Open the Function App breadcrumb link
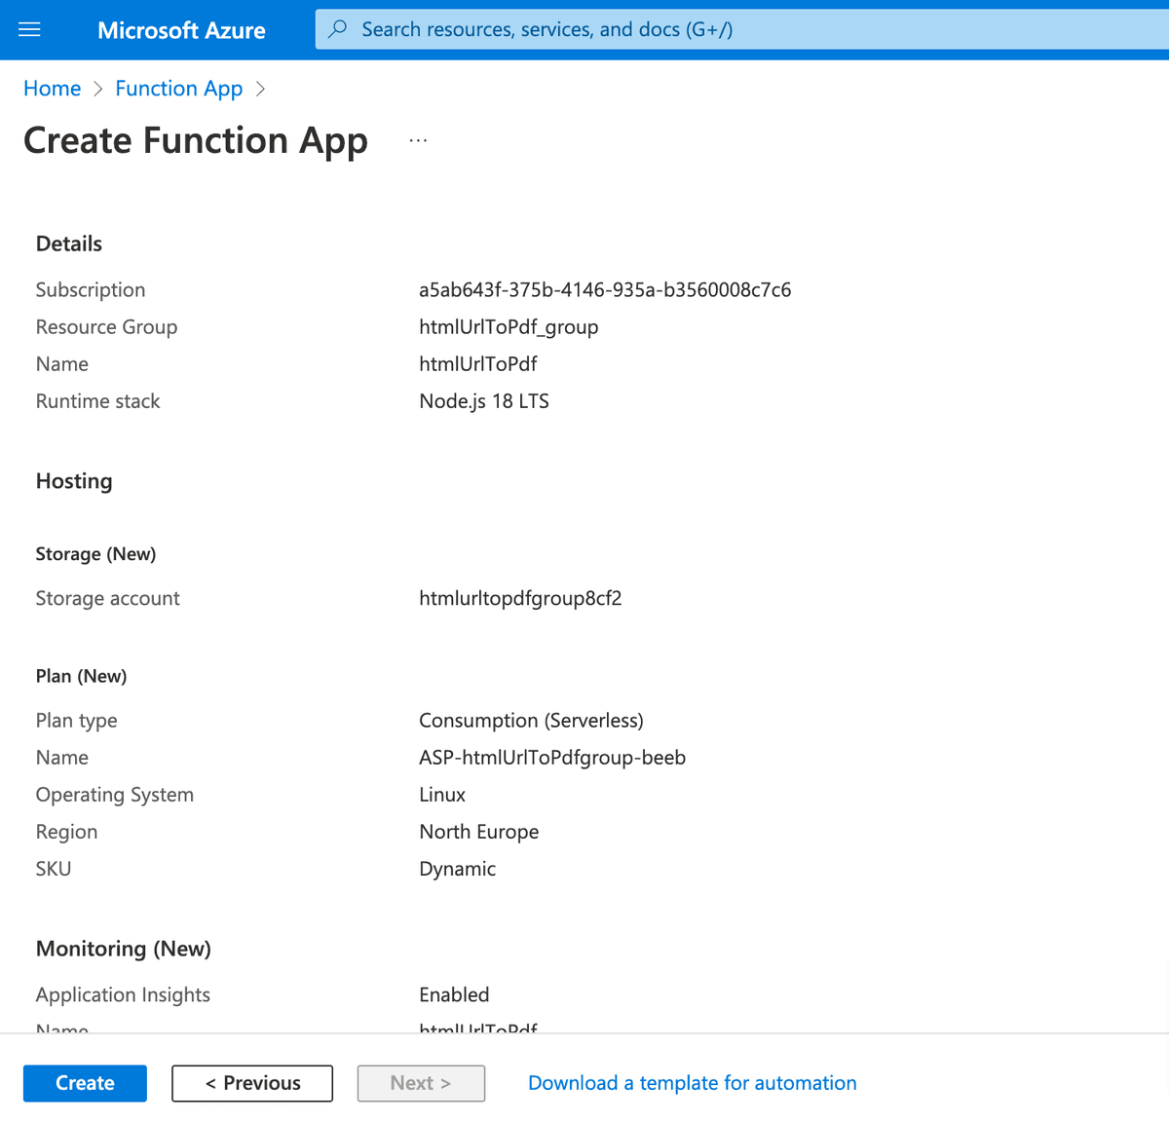The image size is (1169, 1122). tap(178, 88)
